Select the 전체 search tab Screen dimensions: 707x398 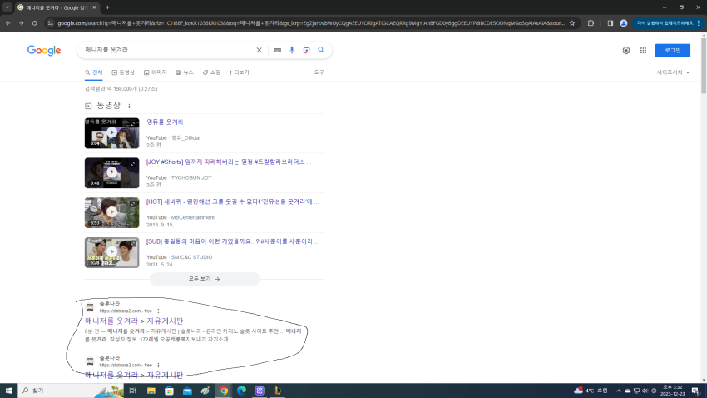click(94, 72)
